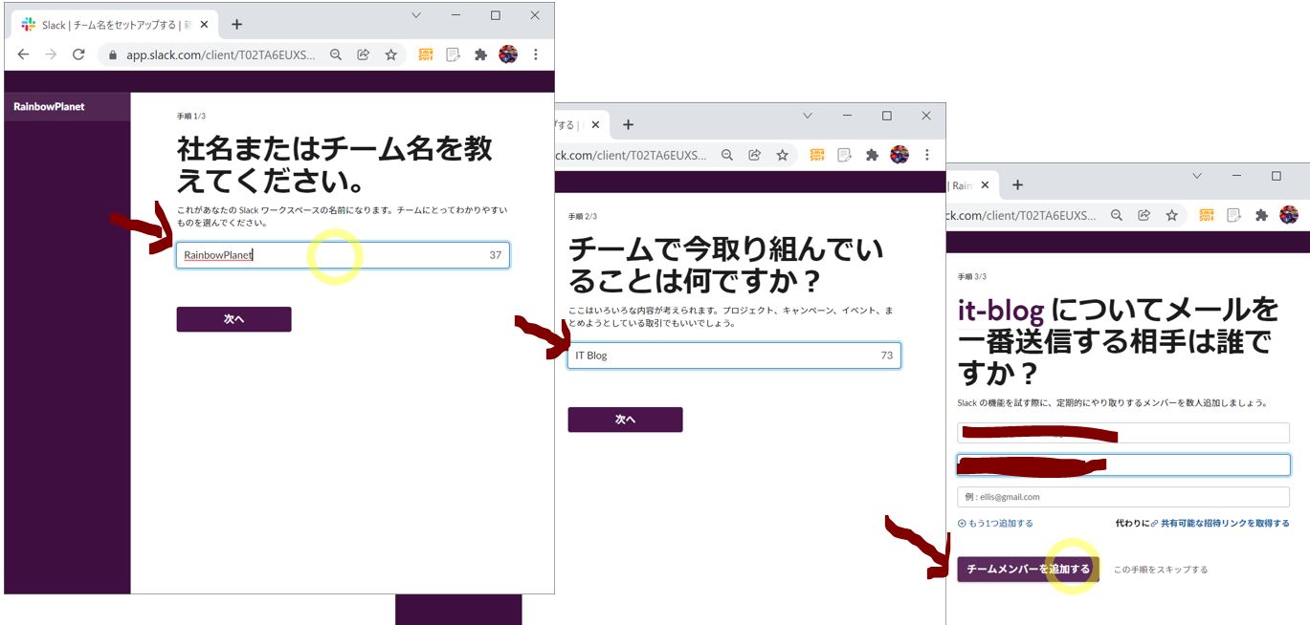Viewport: 1310px width, 625px height.
Task: Open the Extensions puzzle icon in the step 3/3 window
Action: pyautogui.click(x=1261, y=216)
